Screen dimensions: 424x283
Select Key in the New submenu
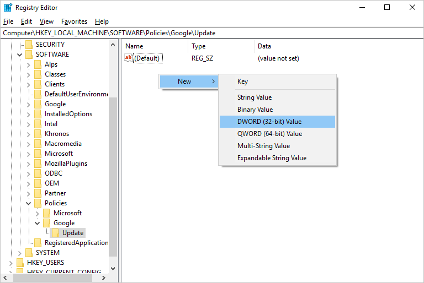pos(242,81)
